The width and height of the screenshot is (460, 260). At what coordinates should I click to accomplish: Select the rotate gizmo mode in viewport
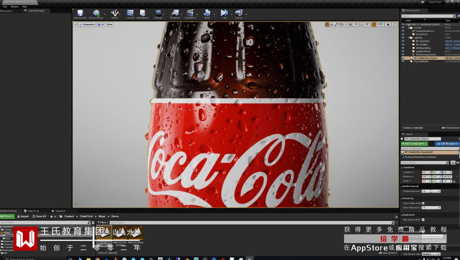332,24
